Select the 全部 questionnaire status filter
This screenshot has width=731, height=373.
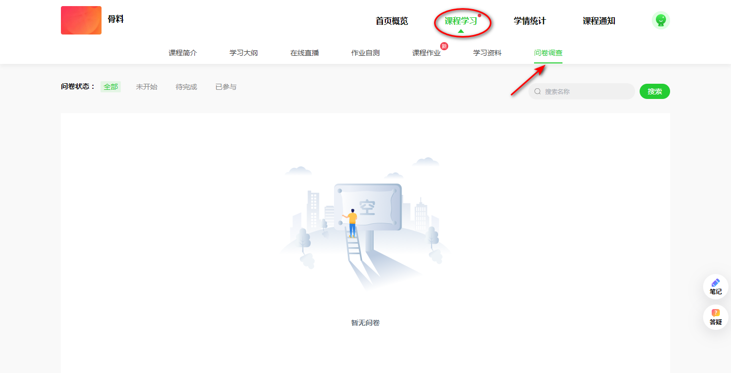tap(111, 87)
